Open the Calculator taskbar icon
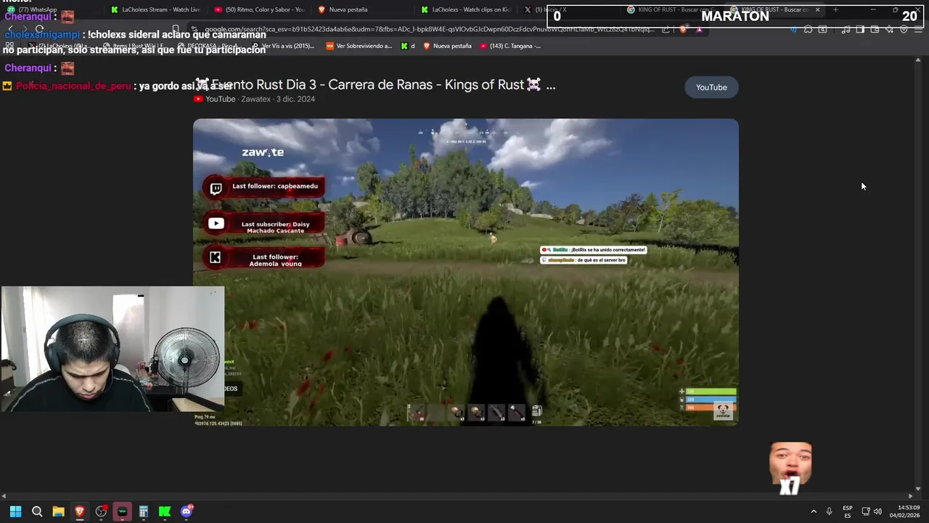Image resolution: width=929 pixels, height=523 pixels. coord(144,511)
